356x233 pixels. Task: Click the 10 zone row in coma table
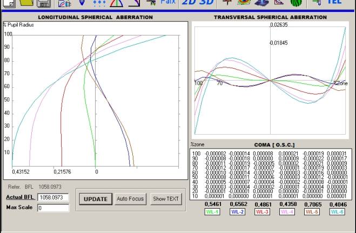270,196
